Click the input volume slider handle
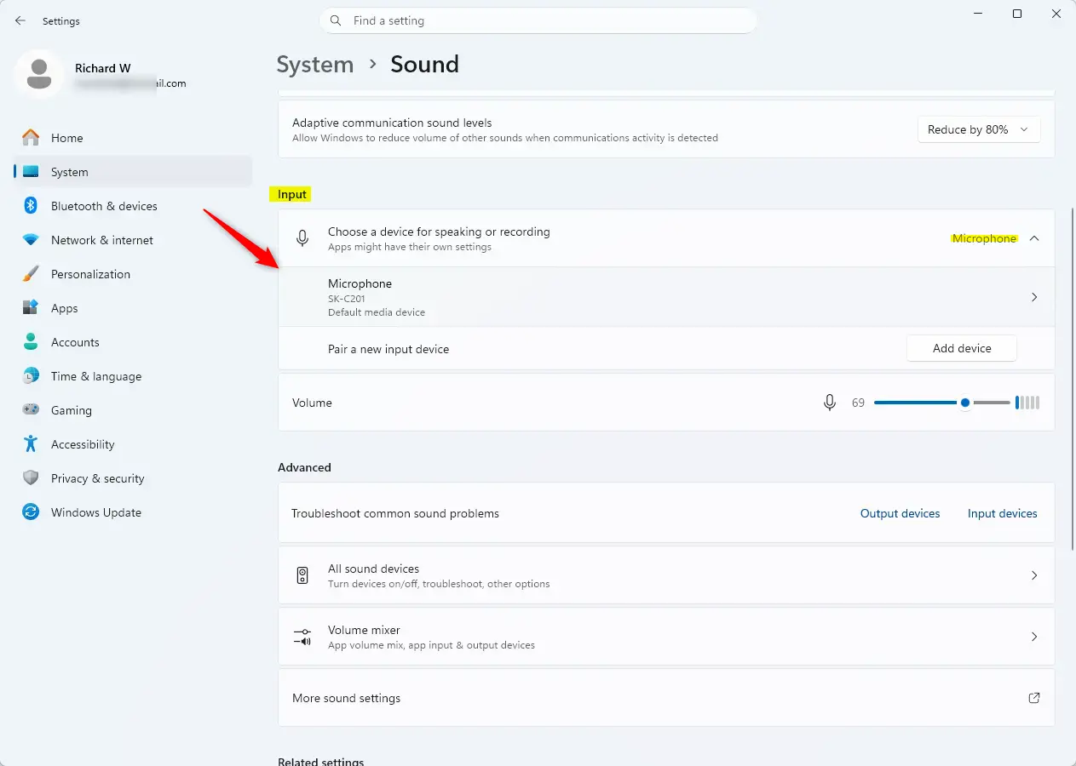Image resolution: width=1076 pixels, height=766 pixels. (964, 403)
